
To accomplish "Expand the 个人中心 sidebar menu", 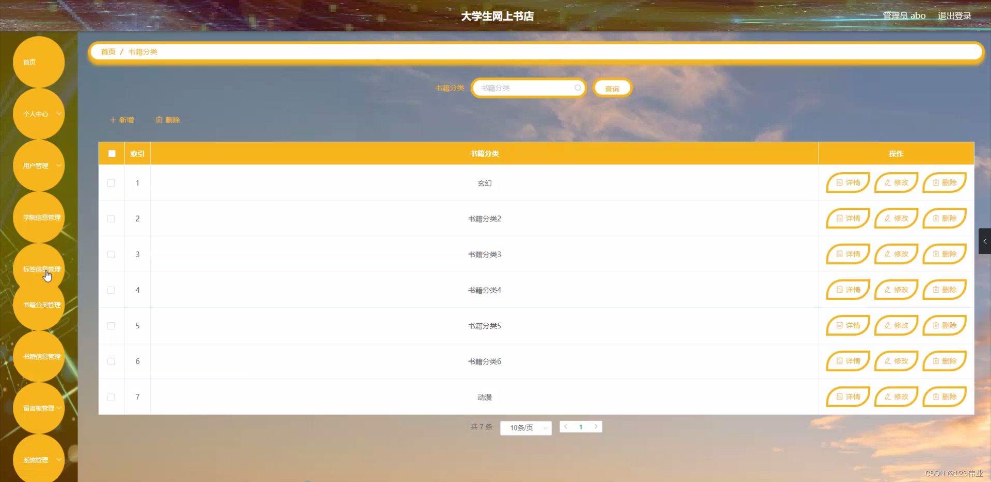I will click(x=37, y=113).
